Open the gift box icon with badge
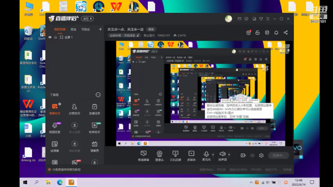This screenshot has width=333, height=187. [x=249, y=32]
